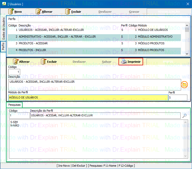Click the yellow Módulo do Perfil field
Viewport: 192px width, 169px height.
[x=88, y=98]
